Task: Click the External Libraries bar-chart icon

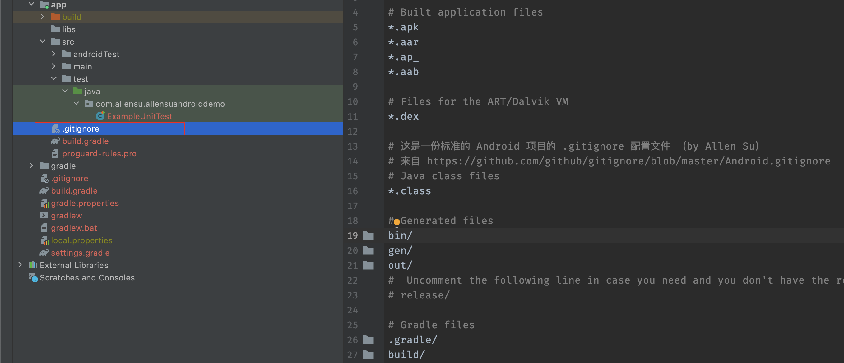Action: click(33, 265)
